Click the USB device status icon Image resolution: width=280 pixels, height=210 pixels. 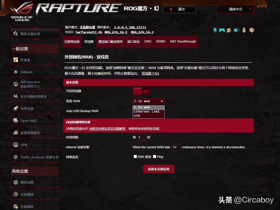point(244,30)
